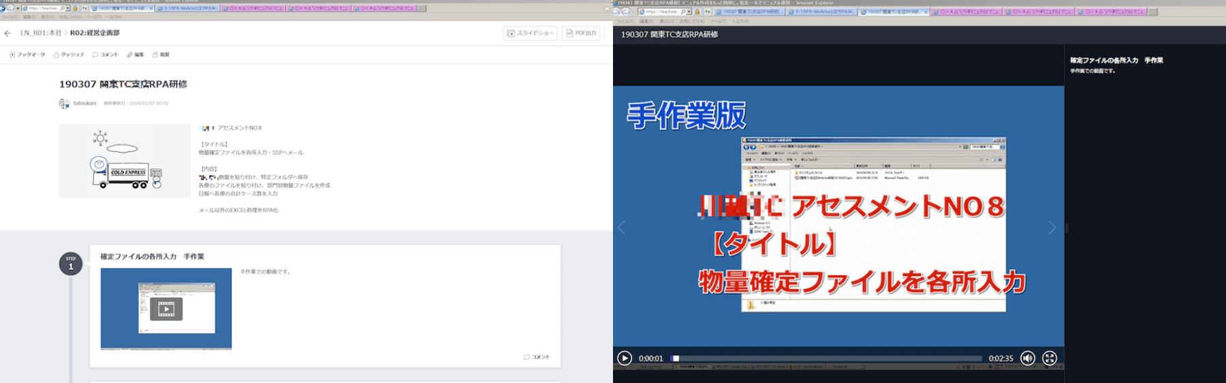Click the 190307 関東TC支店RPA研修 slideshow title
This screenshot has width=1226, height=383.
(669, 34)
